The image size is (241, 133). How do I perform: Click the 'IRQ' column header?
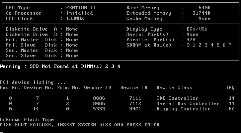230,88
